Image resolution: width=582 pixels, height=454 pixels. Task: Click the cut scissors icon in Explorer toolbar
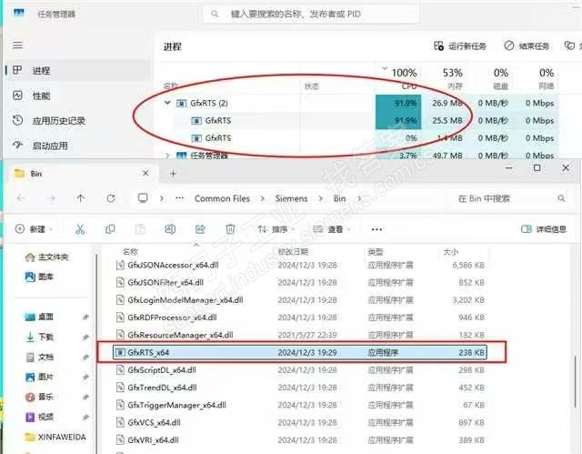tap(80, 229)
